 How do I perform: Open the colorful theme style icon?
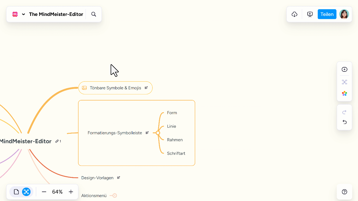[345, 94]
